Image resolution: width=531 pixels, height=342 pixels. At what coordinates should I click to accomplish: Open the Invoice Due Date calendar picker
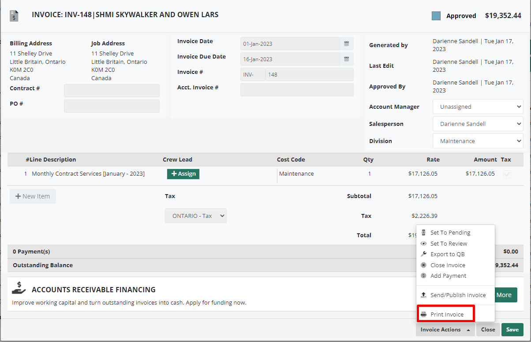point(347,59)
